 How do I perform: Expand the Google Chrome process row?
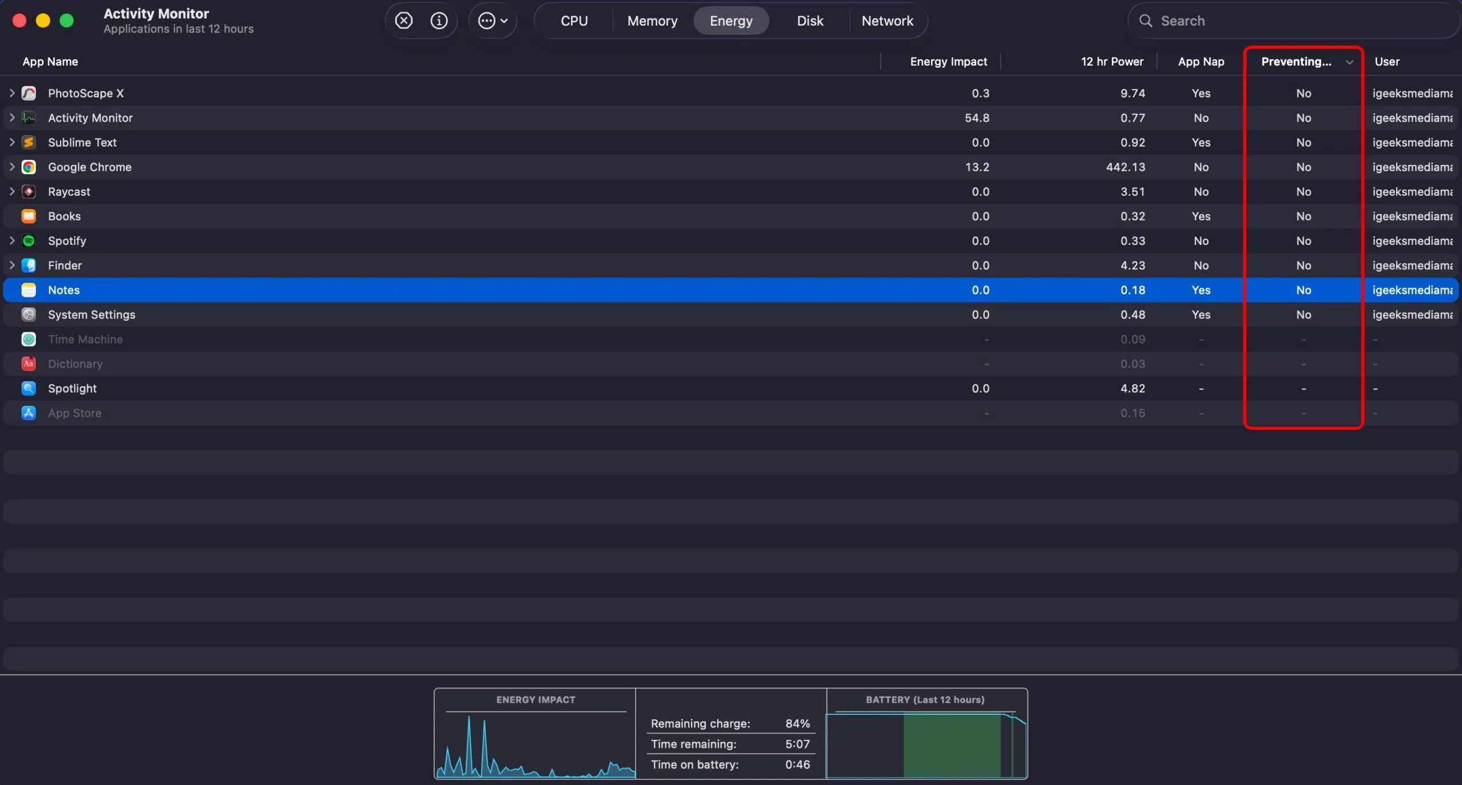tap(12, 166)
